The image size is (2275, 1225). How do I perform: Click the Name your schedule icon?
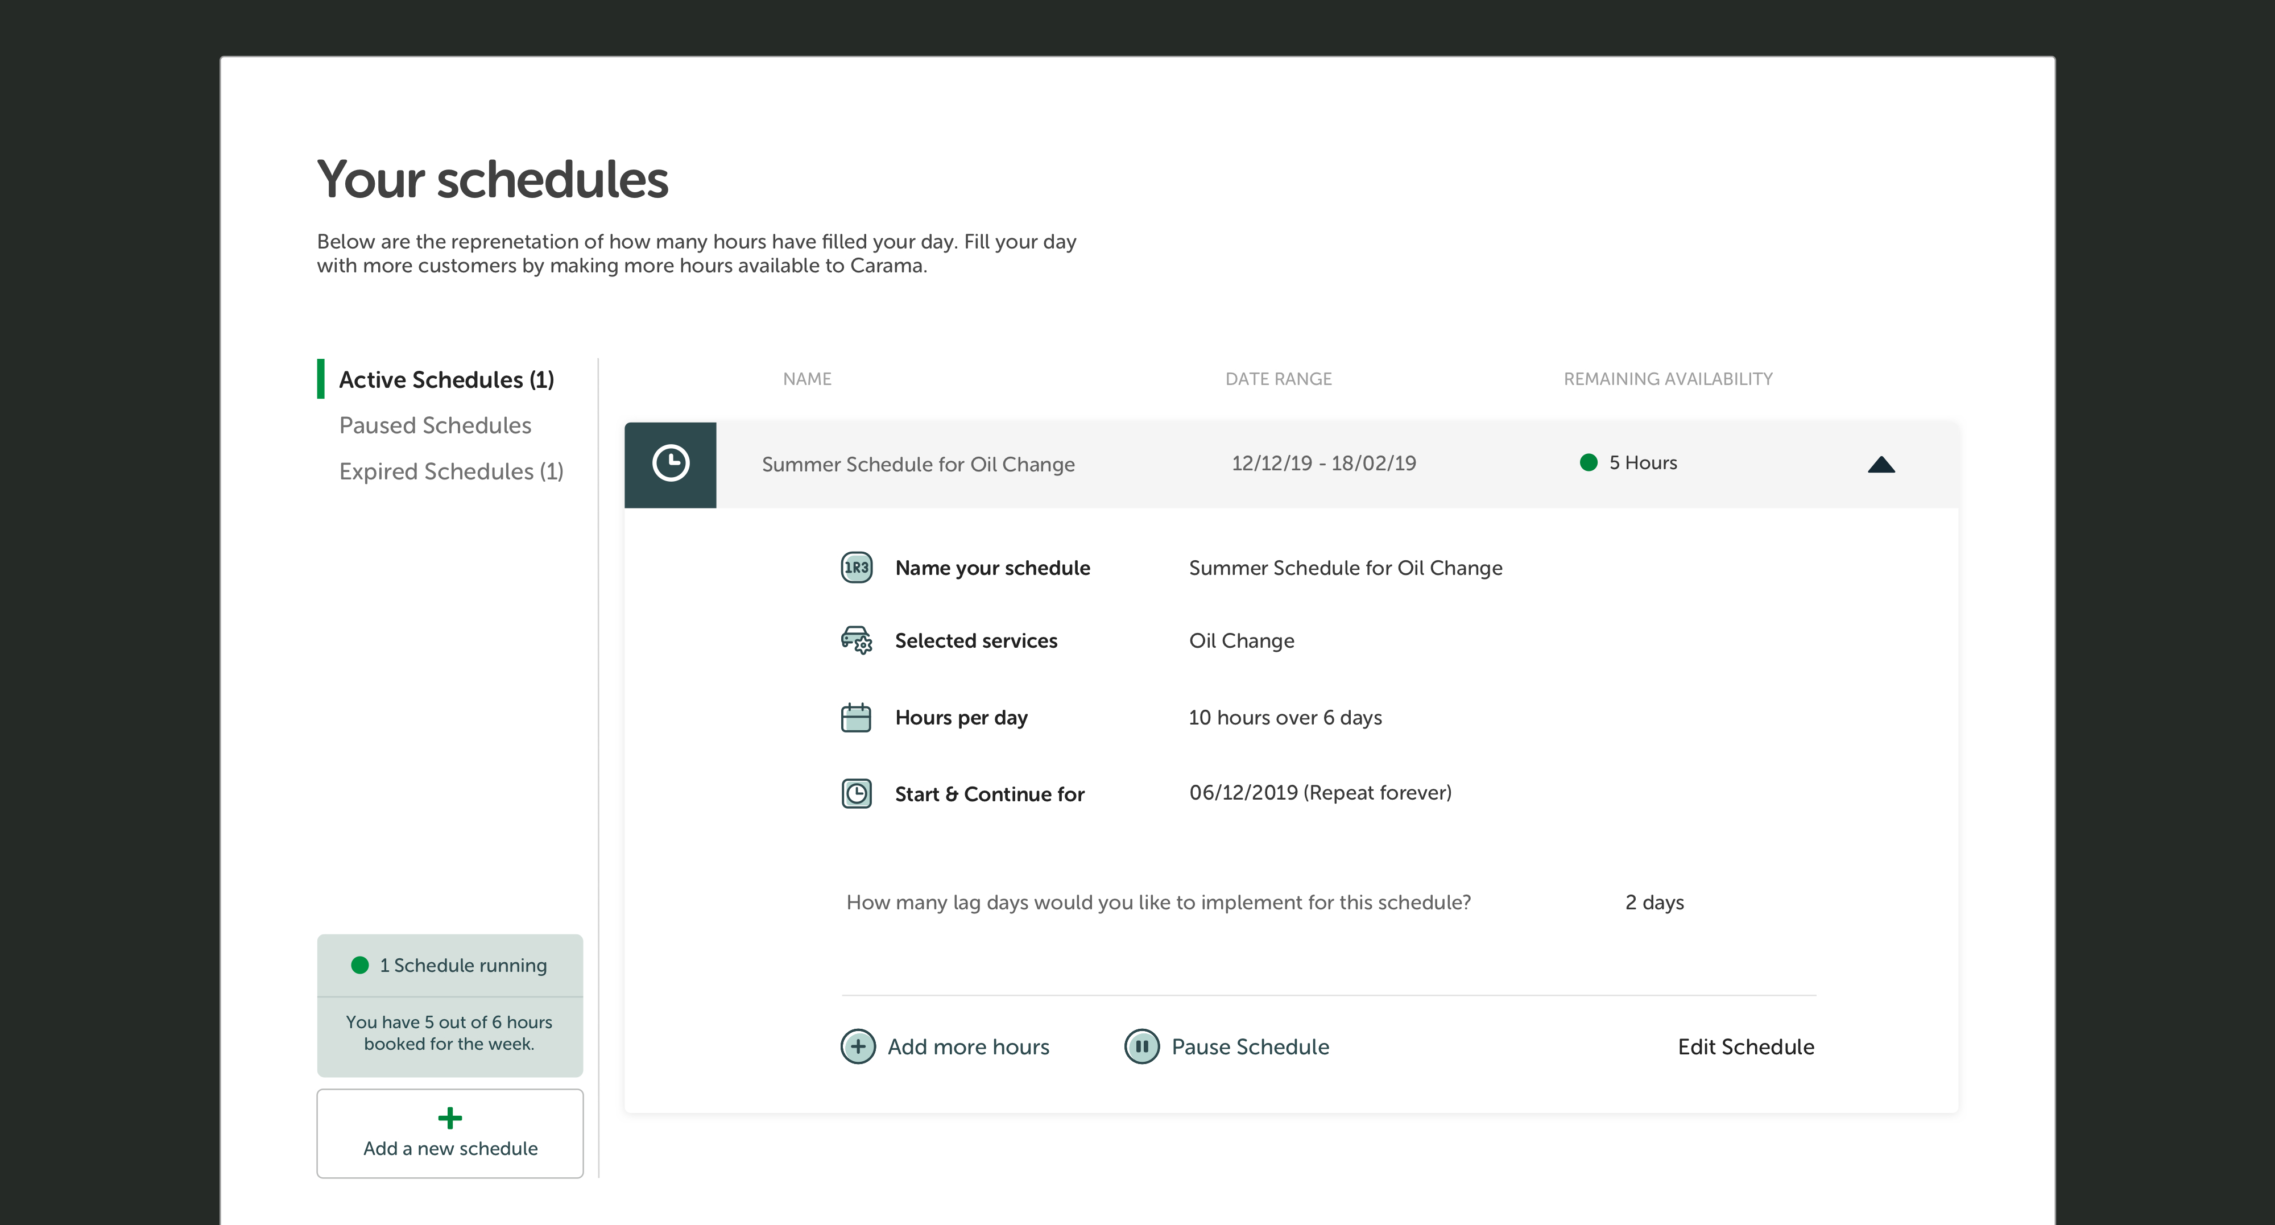pos(856,567)
